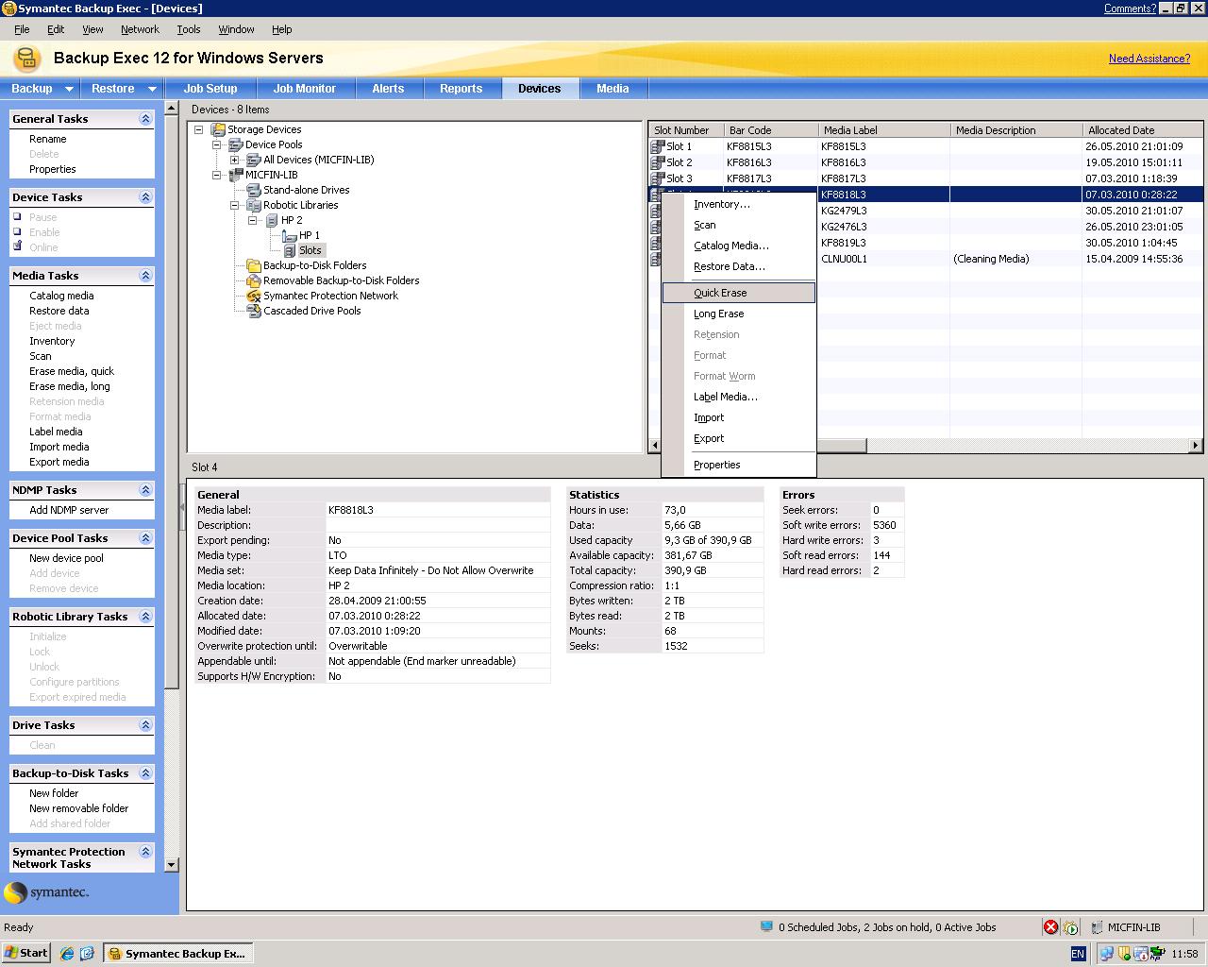Collapse the Robotic Library Tasks panel
1208x967 pixels.
tap(145, 617)
